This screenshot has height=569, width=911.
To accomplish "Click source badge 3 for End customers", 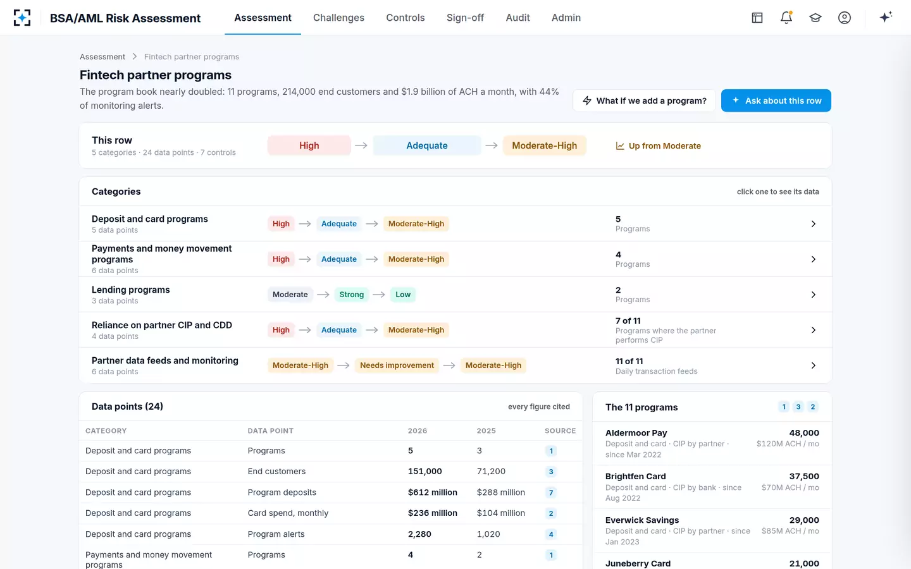I will (x=551, y=472).
